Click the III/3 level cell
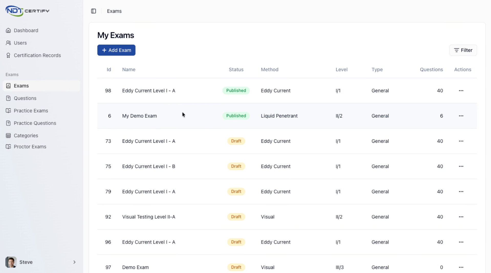This screenshot has height=273, width=491. point(340,267)
